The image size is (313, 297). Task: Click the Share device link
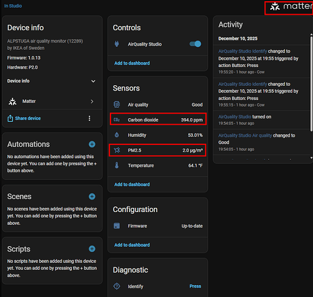tap(28, 118)
